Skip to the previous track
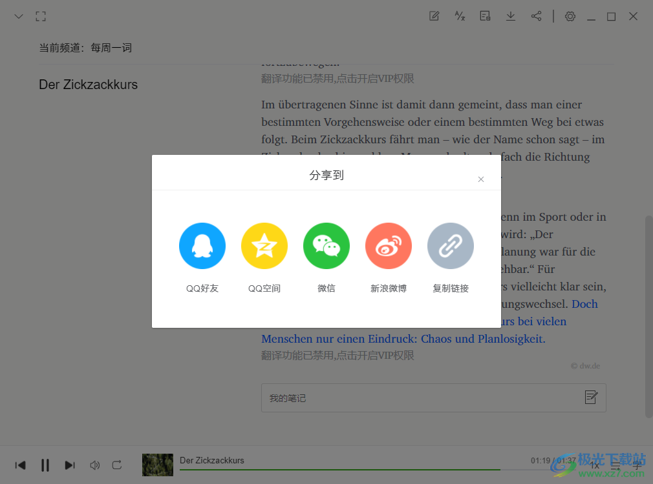The height and width of the screenshot is (484, 653). [21, 465]
